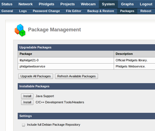Open the Network menu
The height and width of the screenshot is (131, 155).
[x=26, y=4]
